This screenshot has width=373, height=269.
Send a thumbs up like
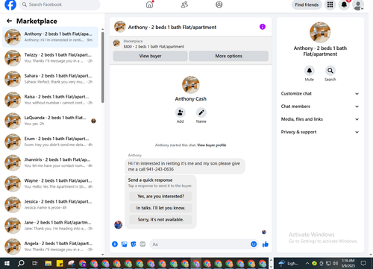point(266,244)
